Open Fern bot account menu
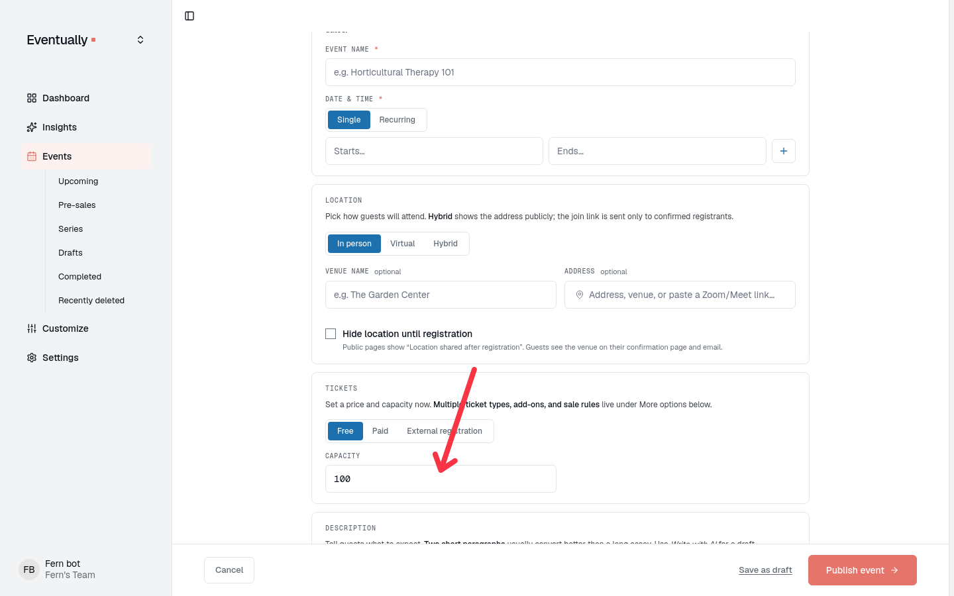Viewport: 954px width, 596px height. pyautogui.click(x=85, y=570)
